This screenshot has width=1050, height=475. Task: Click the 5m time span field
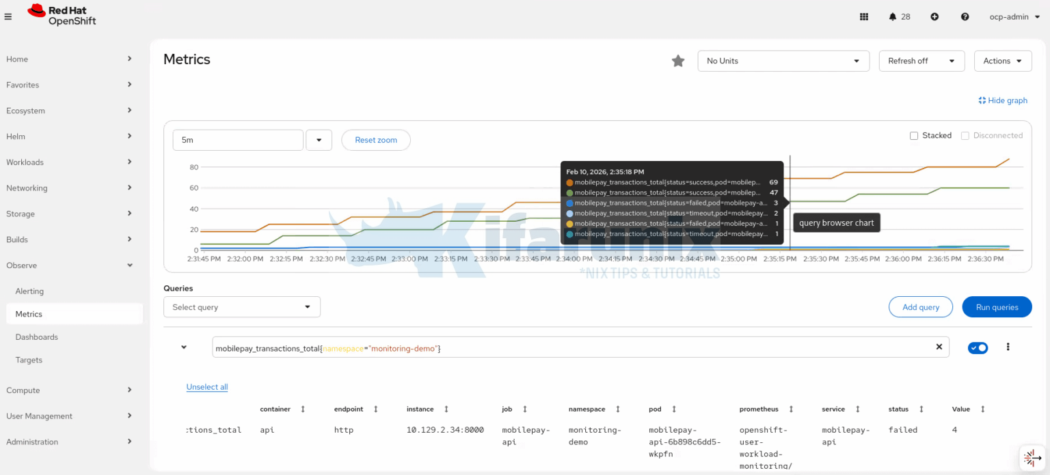[238, 140]
